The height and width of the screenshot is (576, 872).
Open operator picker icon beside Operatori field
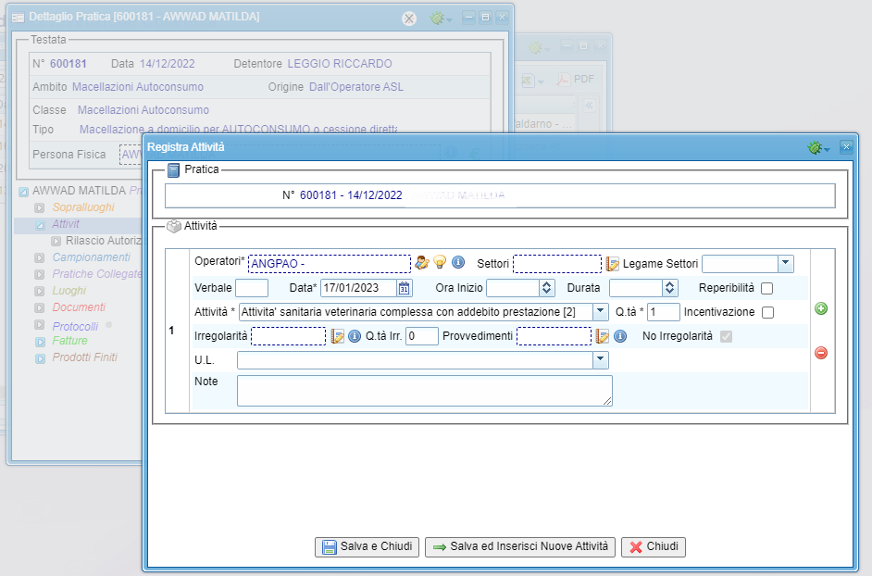(422, 262)
